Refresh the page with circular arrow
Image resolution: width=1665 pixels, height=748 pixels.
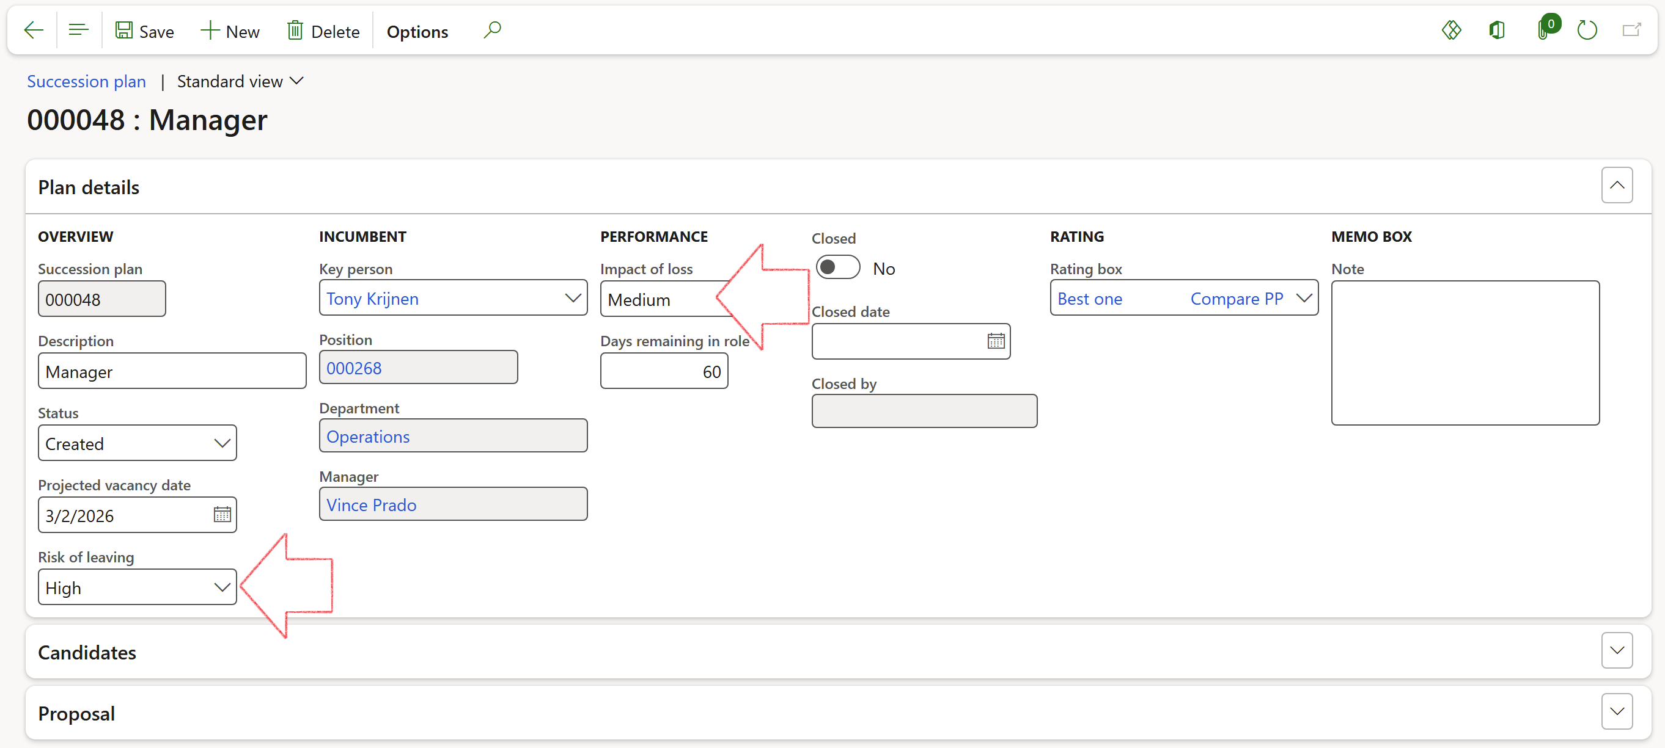tap(1587, 31)
